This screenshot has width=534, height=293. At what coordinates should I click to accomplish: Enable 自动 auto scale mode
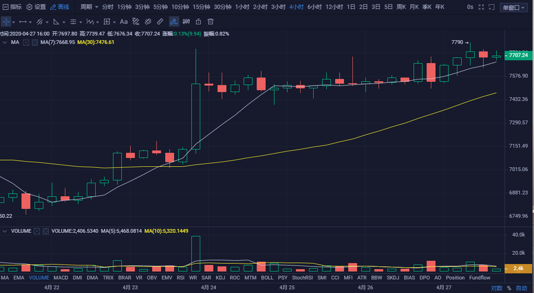coord(521,288)
